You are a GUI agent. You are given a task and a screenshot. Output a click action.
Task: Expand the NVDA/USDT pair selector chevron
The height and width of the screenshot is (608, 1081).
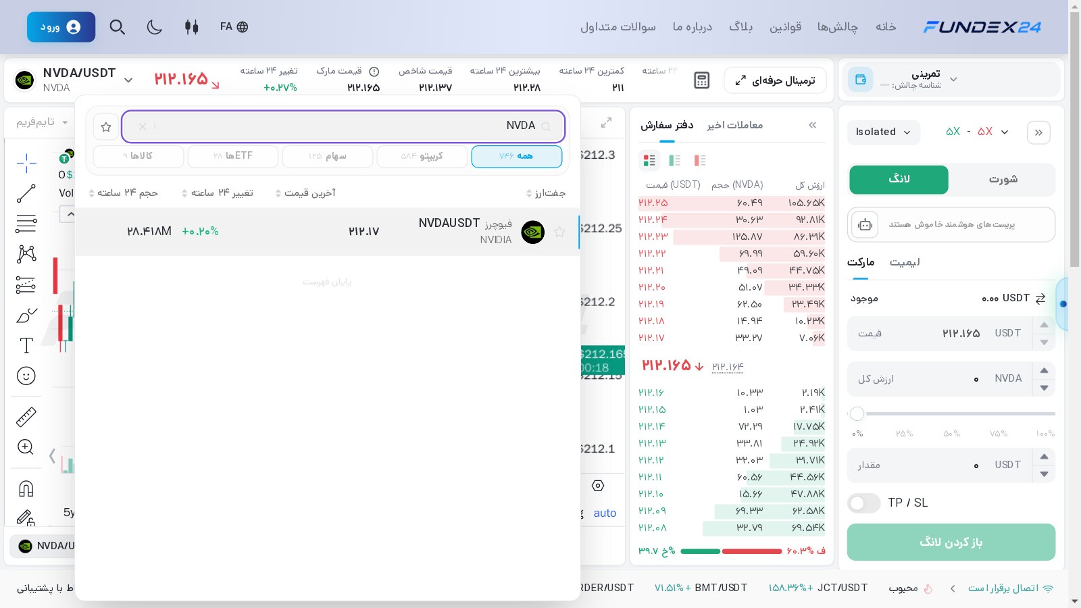coord(128,80)
